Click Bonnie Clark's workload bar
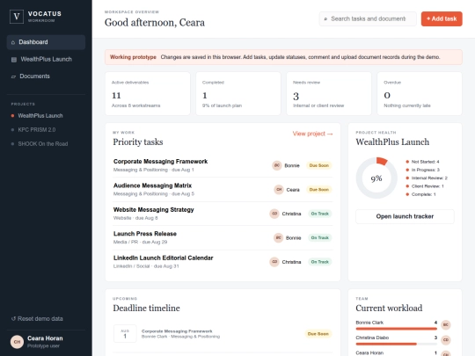The image size is (475, 356). click(396, 329)
